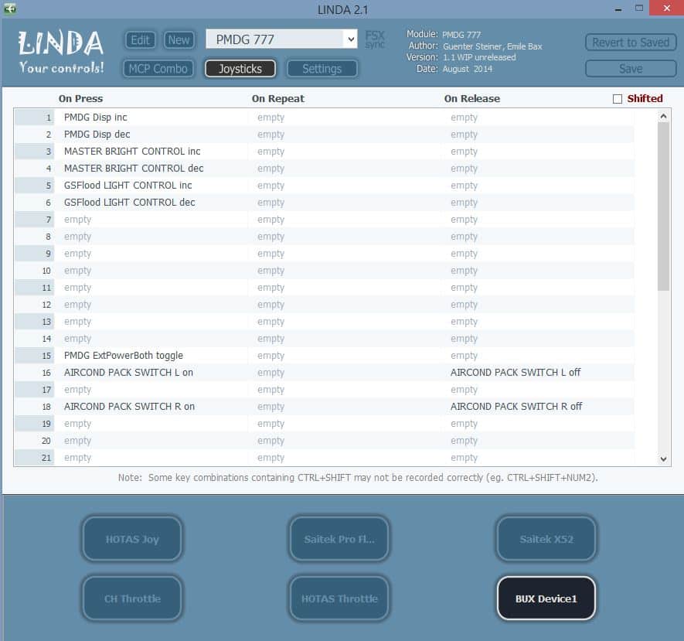Maximize the LINDA 2.1 window
The image size is (684, 641).
click(x=639, y=9)
